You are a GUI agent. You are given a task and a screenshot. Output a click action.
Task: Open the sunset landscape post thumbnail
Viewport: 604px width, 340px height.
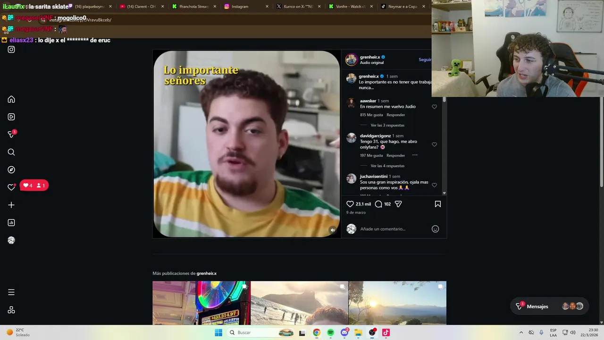(397, 303)
